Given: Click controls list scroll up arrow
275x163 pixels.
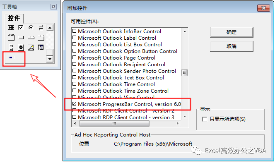Looking at the screenshot, I should point(185,31).
